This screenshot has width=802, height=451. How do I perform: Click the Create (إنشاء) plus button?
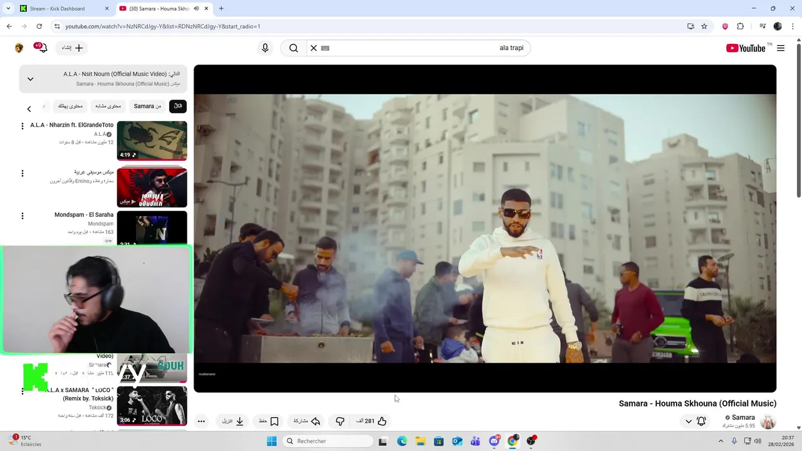tap(73, 48)
